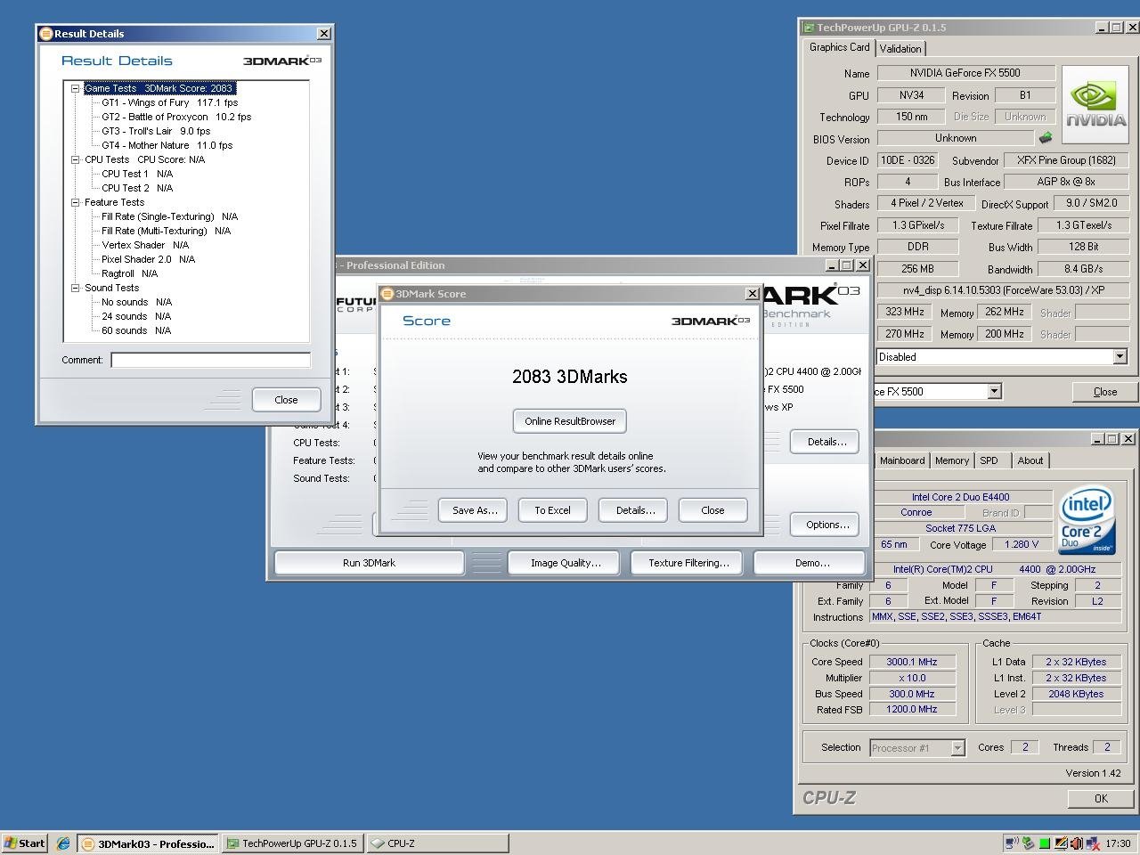This screenshot has height=855, width=1140.
Task: Open Image Quality settings in 3DMark03
Action: click(566, 563)
